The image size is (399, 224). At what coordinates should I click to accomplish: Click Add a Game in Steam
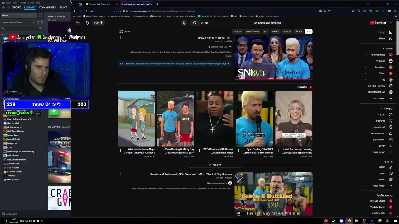pos(10,214)
